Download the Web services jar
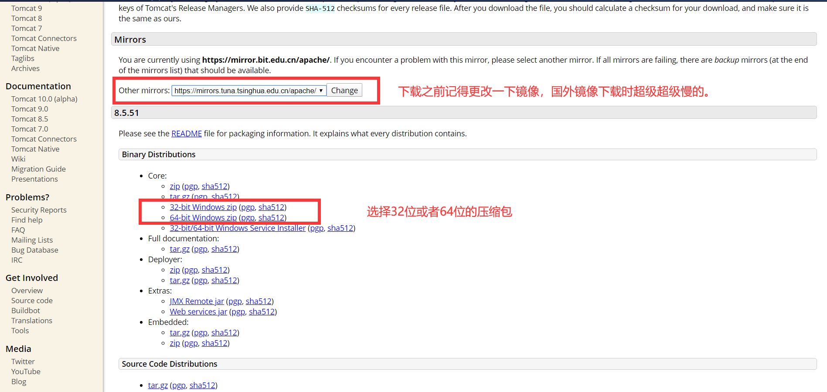This screenshot has width=827, height=392. tap(198, 312)
